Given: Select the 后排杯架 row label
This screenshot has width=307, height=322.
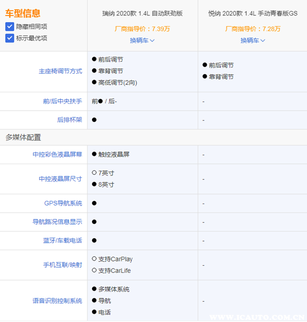Looking at the screenshot, I should tap(70, 120).
